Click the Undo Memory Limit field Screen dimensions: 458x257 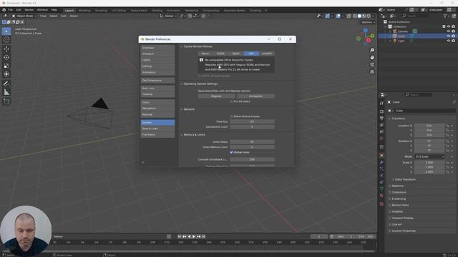252,147
